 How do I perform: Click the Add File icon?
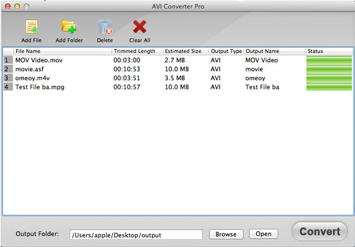click(32, 27)
